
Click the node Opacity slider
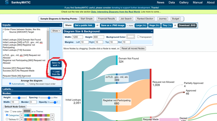(x=53, y=102)
